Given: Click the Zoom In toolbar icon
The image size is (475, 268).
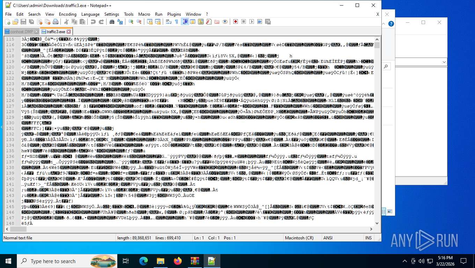Looking at the screenshot, I should click(131, 22).
